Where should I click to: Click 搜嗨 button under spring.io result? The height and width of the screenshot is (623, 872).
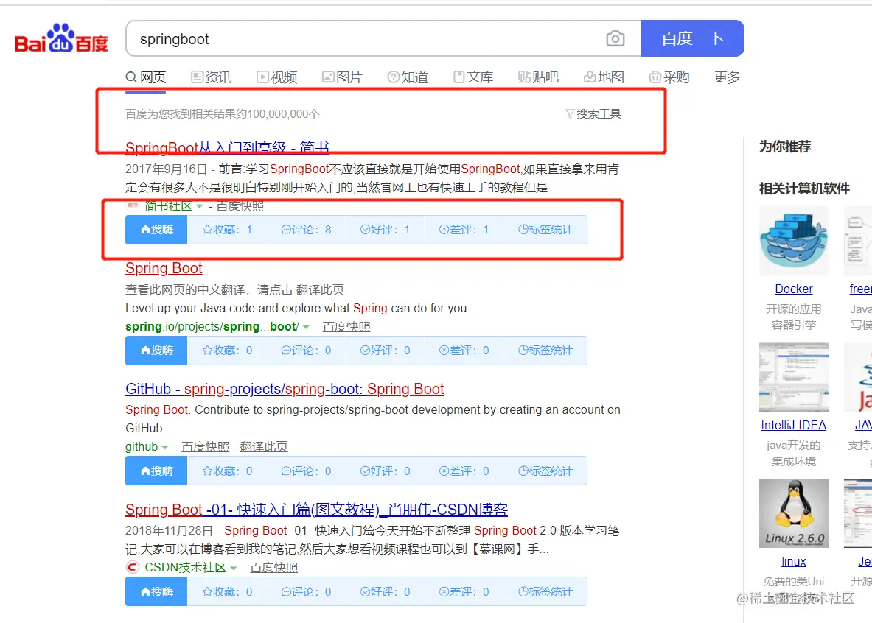point(156,350)
